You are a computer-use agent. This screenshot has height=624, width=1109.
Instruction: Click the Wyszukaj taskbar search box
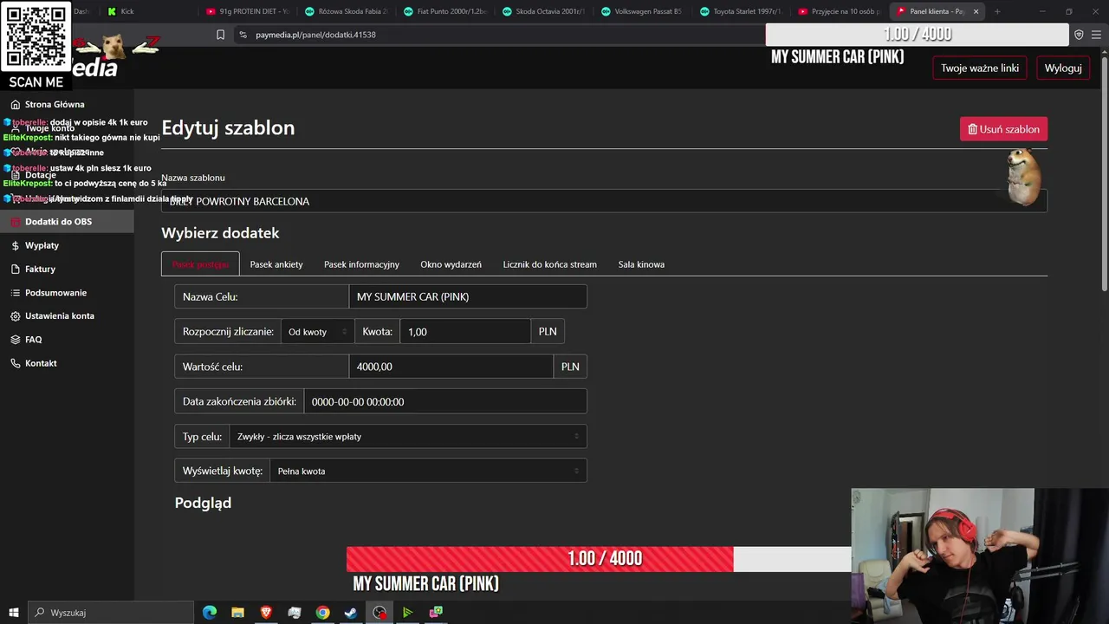pos(111,613)
